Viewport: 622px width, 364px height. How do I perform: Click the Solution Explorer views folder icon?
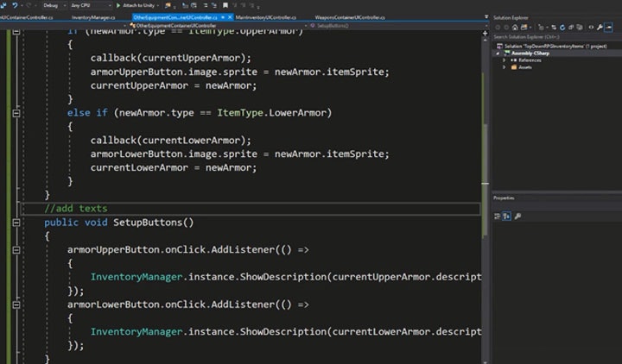(x=524, y=28)
